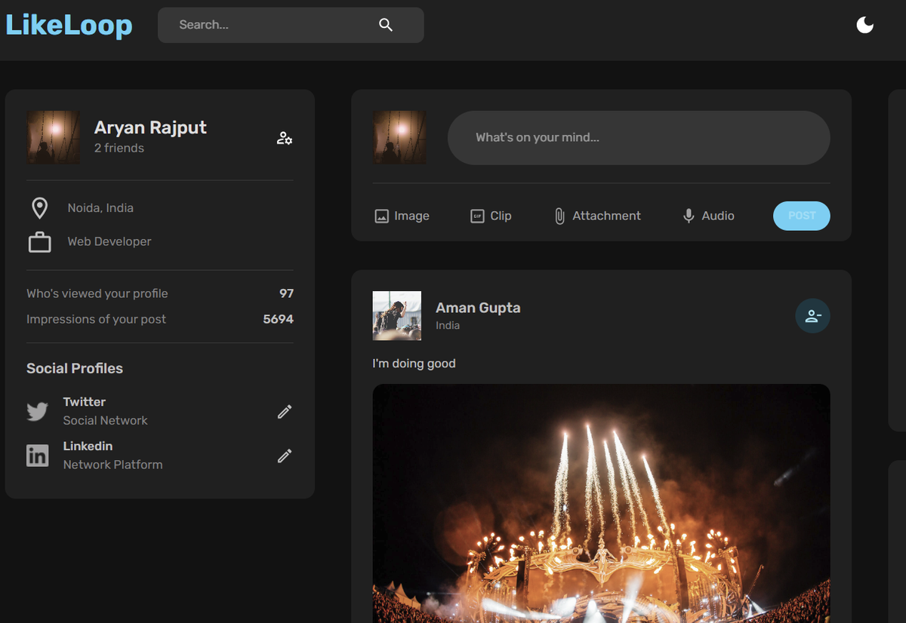Click the "Attachment" label in composer
Viewport: 906px width, 623px height.
[x=606, y=216]
